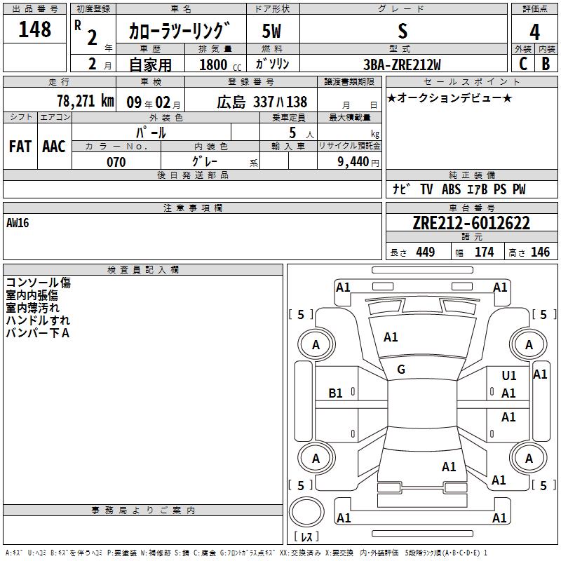This screenshot has height=561, width=561.
Task: Click the front-right wheel A circle
Action: pyautogui.click(x=529, y=344)
